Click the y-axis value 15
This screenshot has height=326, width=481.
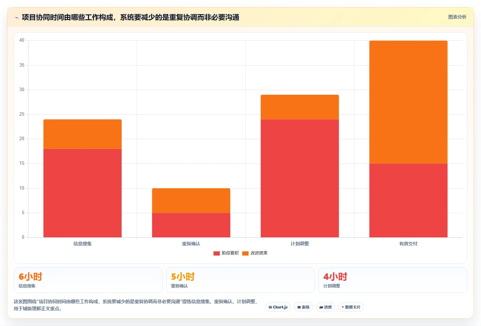22,163
